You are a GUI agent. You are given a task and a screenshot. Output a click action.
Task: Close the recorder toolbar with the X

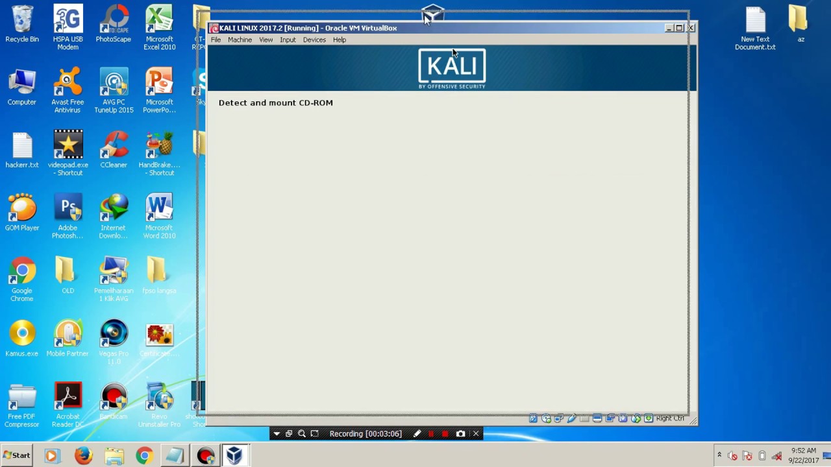(476, 434)
